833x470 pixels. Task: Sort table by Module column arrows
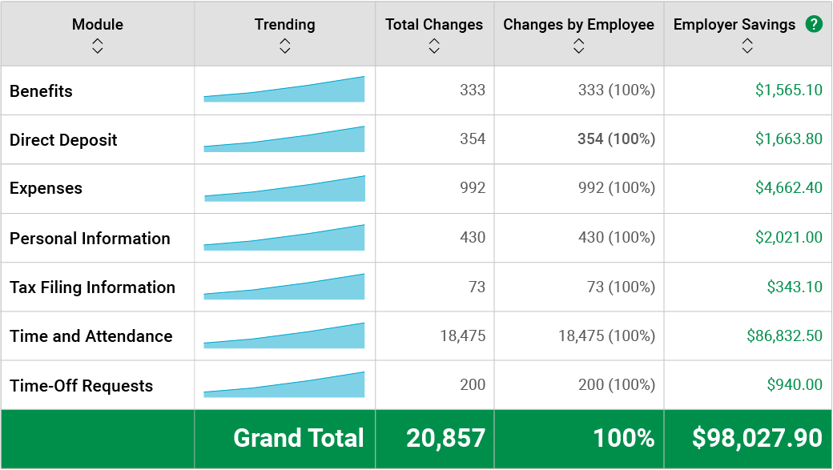98,46
